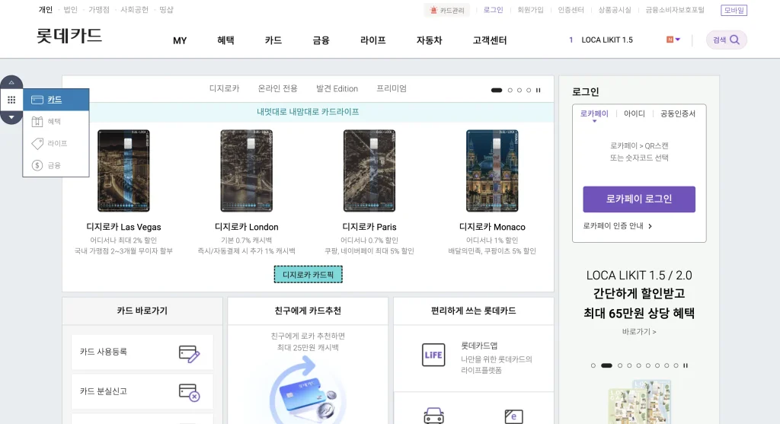Select third card carousel page dot
This screenshot has height=424, width=780.
pos(519,91)
